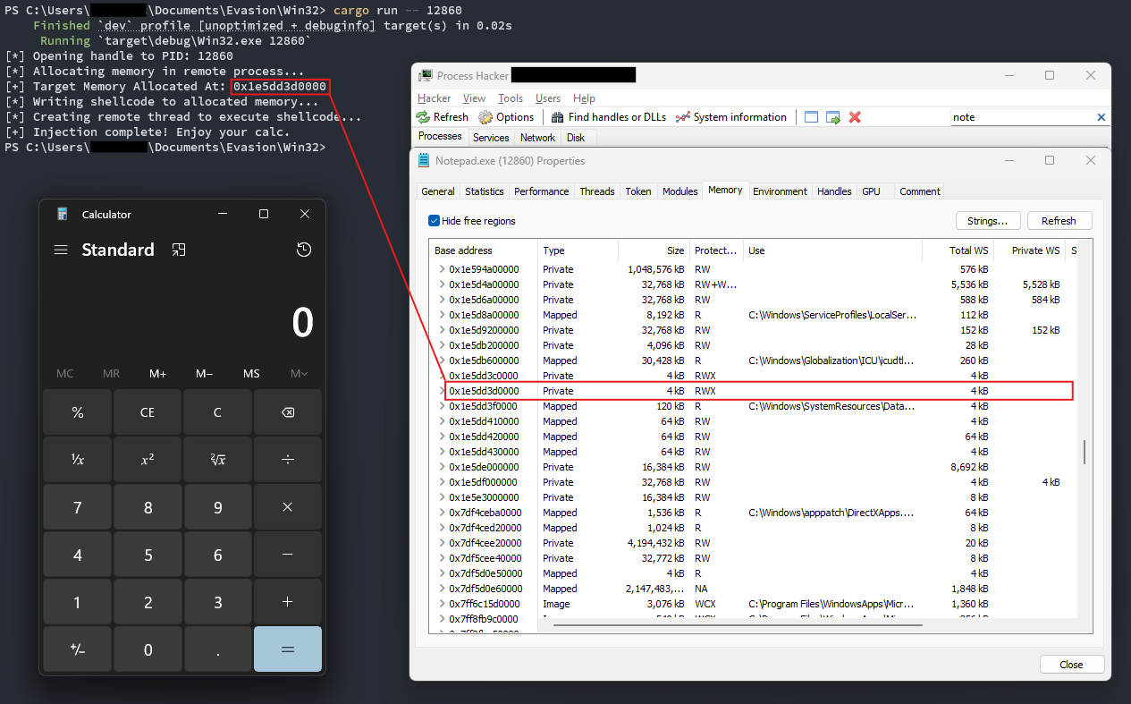Click Find handles or DLLs icon
Image resolution: width=1131 pixels, height=704 pixels.
(557, 117)
